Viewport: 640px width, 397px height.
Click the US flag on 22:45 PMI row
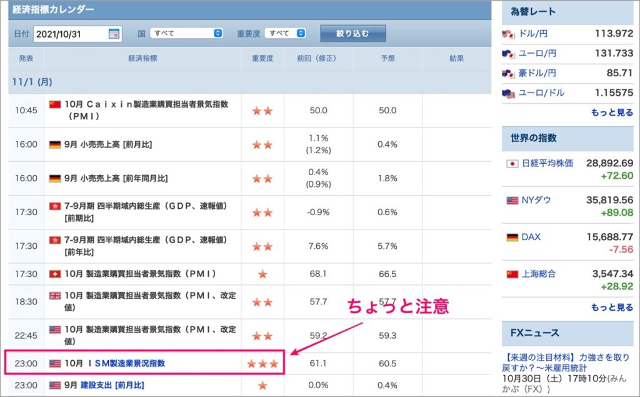coord(55,329)
